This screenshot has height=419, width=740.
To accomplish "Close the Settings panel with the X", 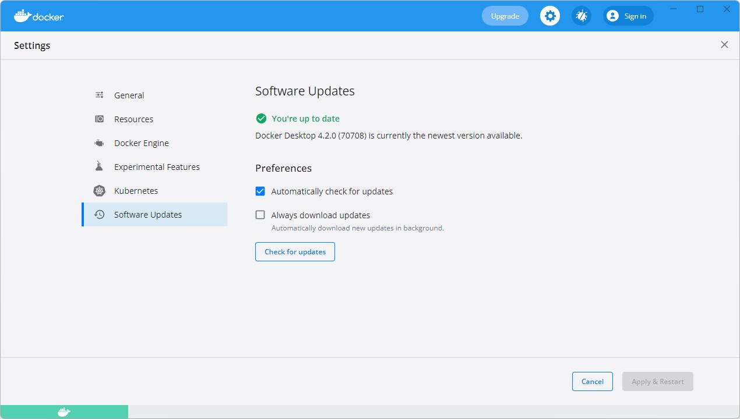I will [724, 44].
